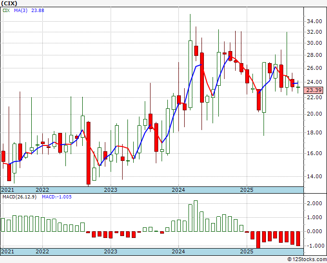Click 2022 on the MACD timeline

click(42, 251)
